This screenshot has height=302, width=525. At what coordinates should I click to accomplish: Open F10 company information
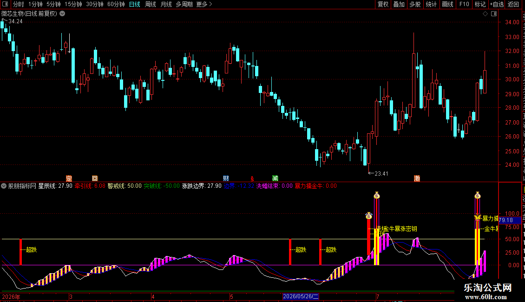pos(464,4)
